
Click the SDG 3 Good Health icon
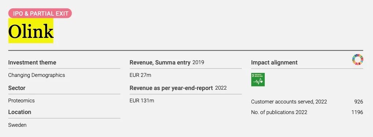tap(258, 80)
